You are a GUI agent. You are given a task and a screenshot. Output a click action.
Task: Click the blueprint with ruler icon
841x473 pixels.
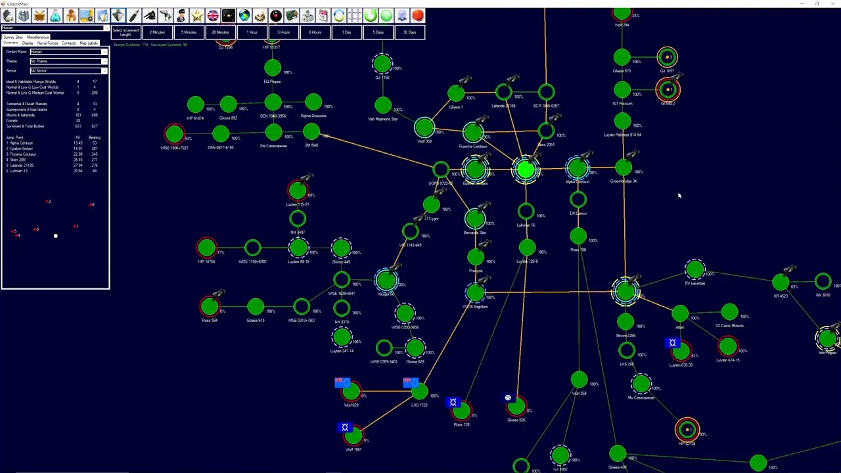coord(87,15)
